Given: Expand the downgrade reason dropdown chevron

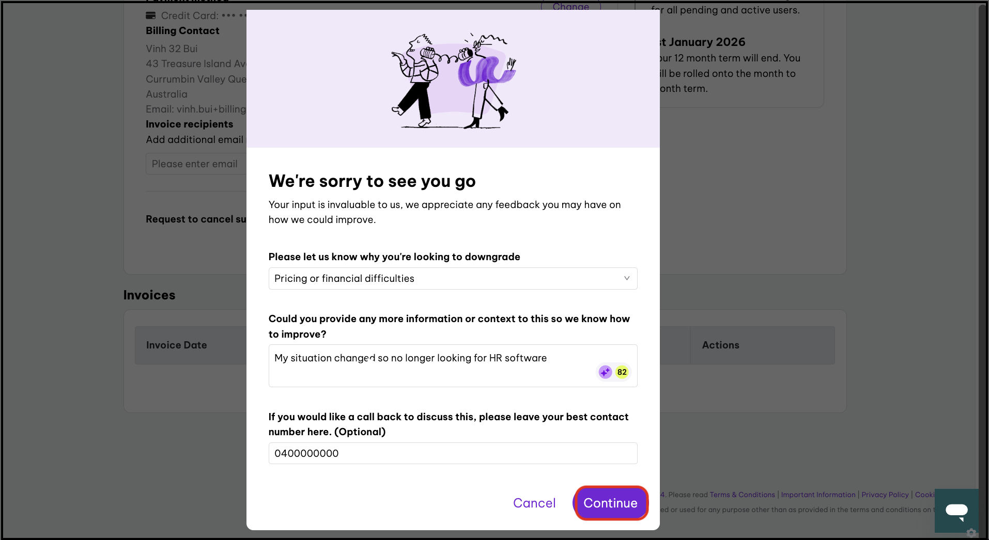Looking at the screenshot, I should [x=626, y=278].
